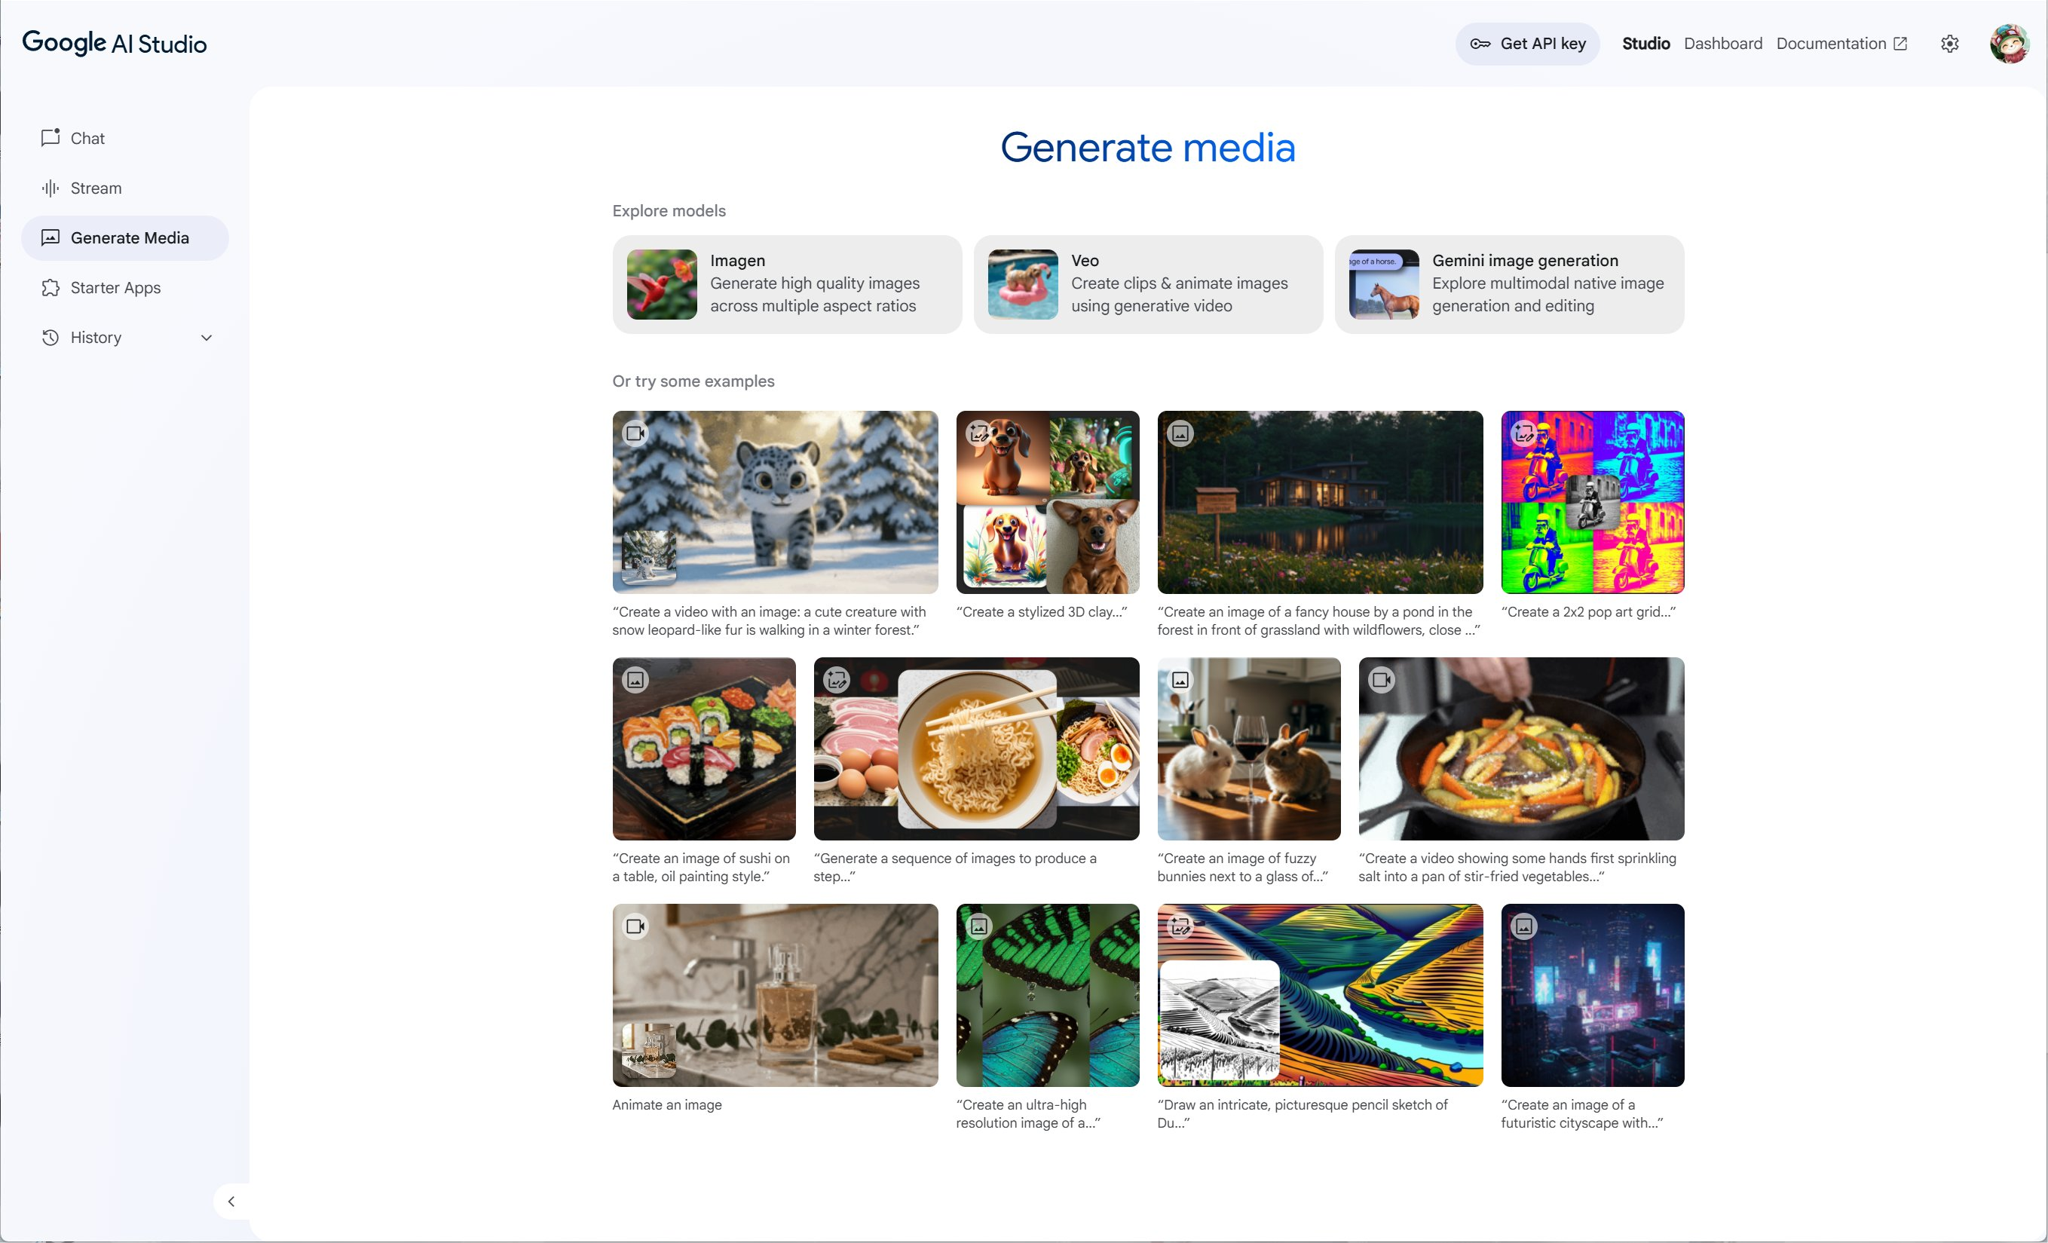Screen dimensions: 2048x1243
Task: Collapse the sidebar with the arrow button
Action: point(232,1202)
